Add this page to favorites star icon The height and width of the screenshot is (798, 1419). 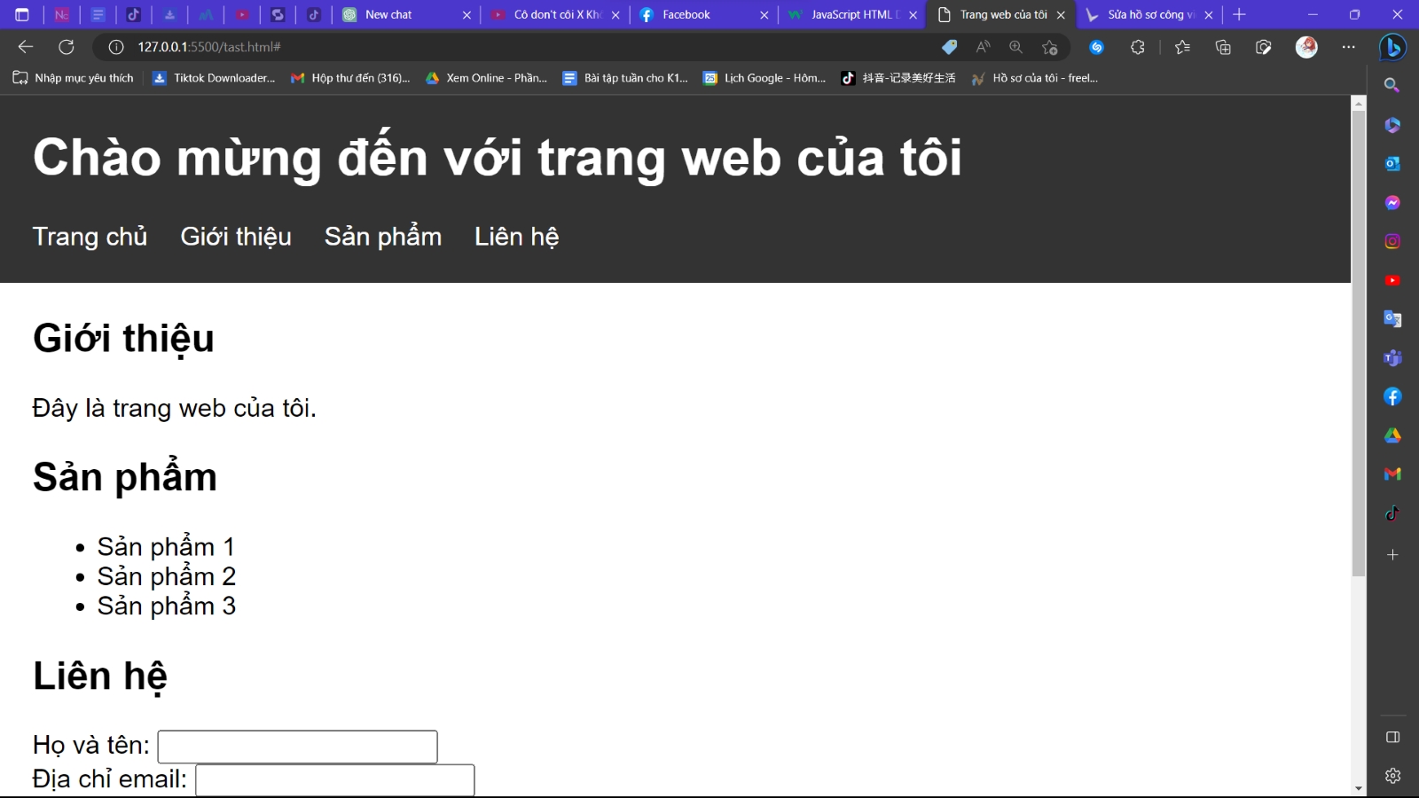tap(1050, 47)
